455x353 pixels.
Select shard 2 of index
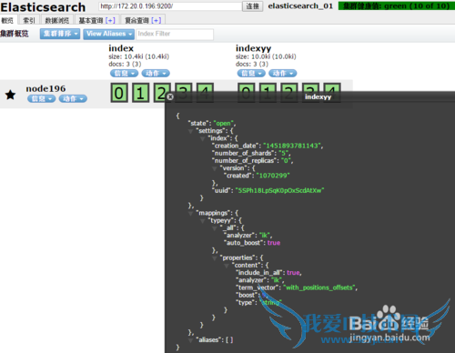click(162, 93)
